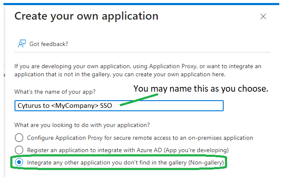Click the 'Register an application to integrate with Azure AD' label

[x=128, y=150]
